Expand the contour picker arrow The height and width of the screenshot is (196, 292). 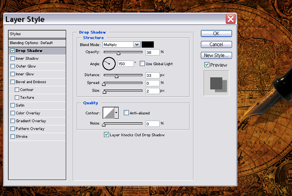pos(116,113)
